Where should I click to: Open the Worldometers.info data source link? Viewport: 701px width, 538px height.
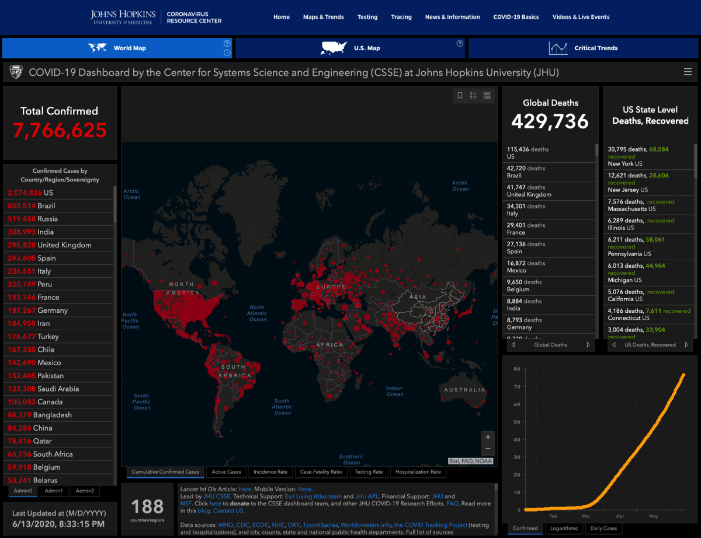(365, 525)
